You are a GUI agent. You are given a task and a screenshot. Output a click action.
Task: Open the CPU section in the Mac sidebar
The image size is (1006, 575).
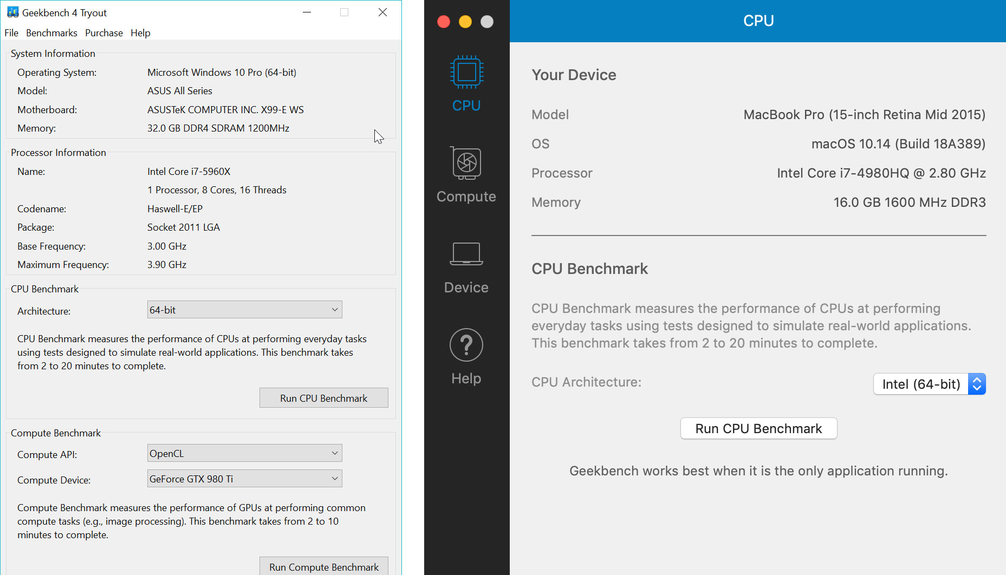466,83
